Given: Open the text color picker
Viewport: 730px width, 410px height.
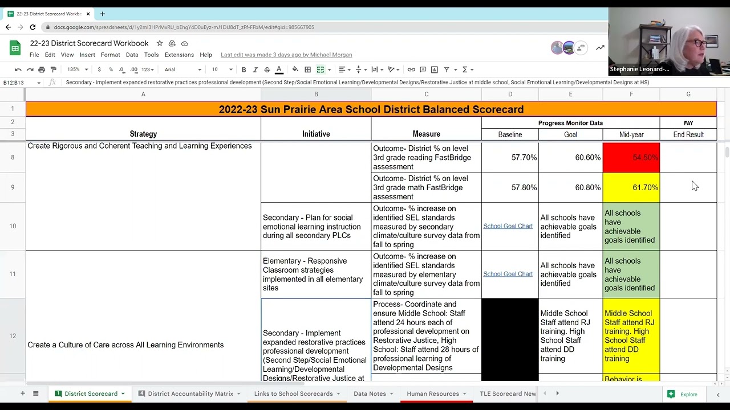Looking at the screenshot, I should (279, 69).
